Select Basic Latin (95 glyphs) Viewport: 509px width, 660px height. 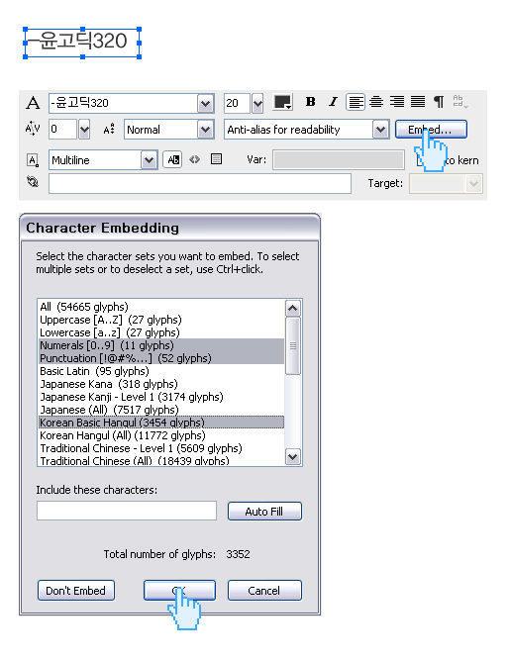(161, 371)
